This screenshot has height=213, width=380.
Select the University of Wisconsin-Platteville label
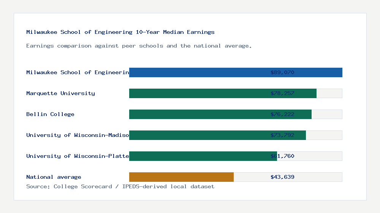(x=78, y=156)
